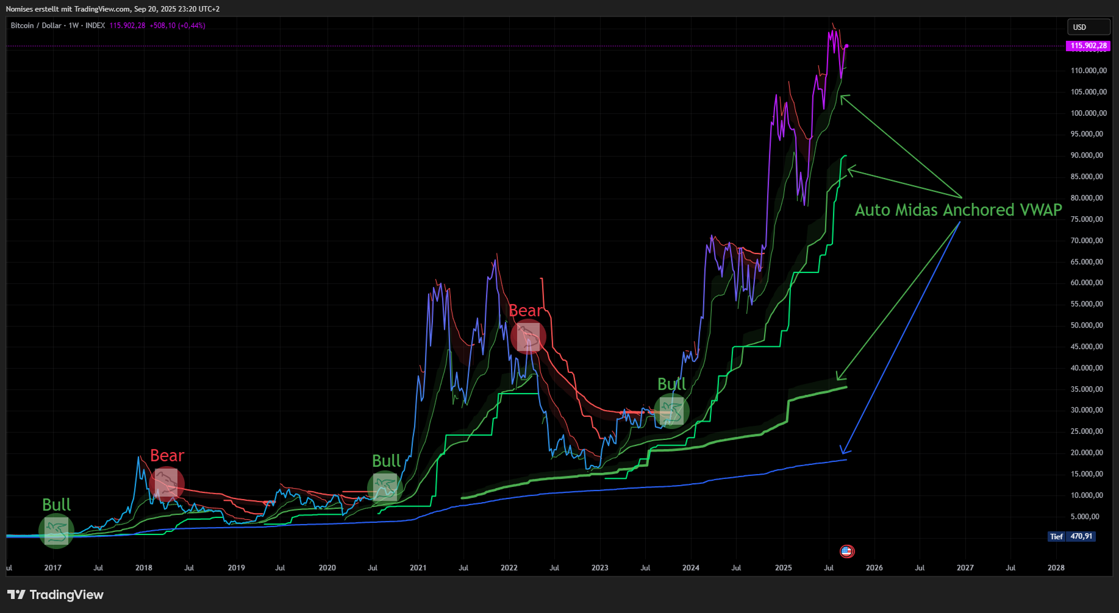Screen dimensions: 1119x613
Task: Click the Bull icon in late 2023
Action: pyautogui.click(x=671, y=411)
